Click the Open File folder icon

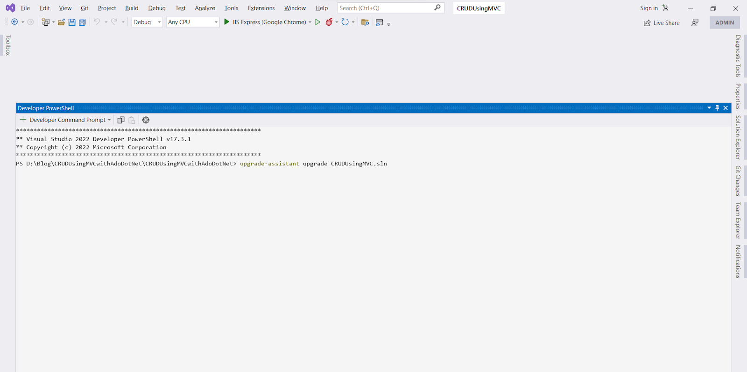click(x=61, y=22)
